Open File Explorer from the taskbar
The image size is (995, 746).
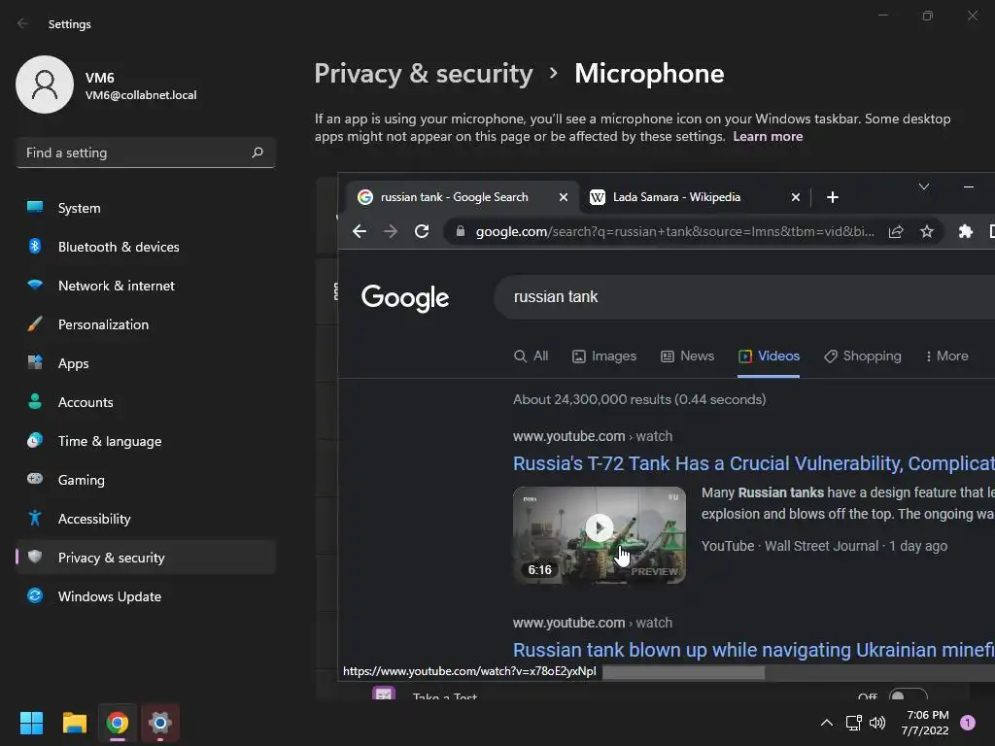click(74, 723)
